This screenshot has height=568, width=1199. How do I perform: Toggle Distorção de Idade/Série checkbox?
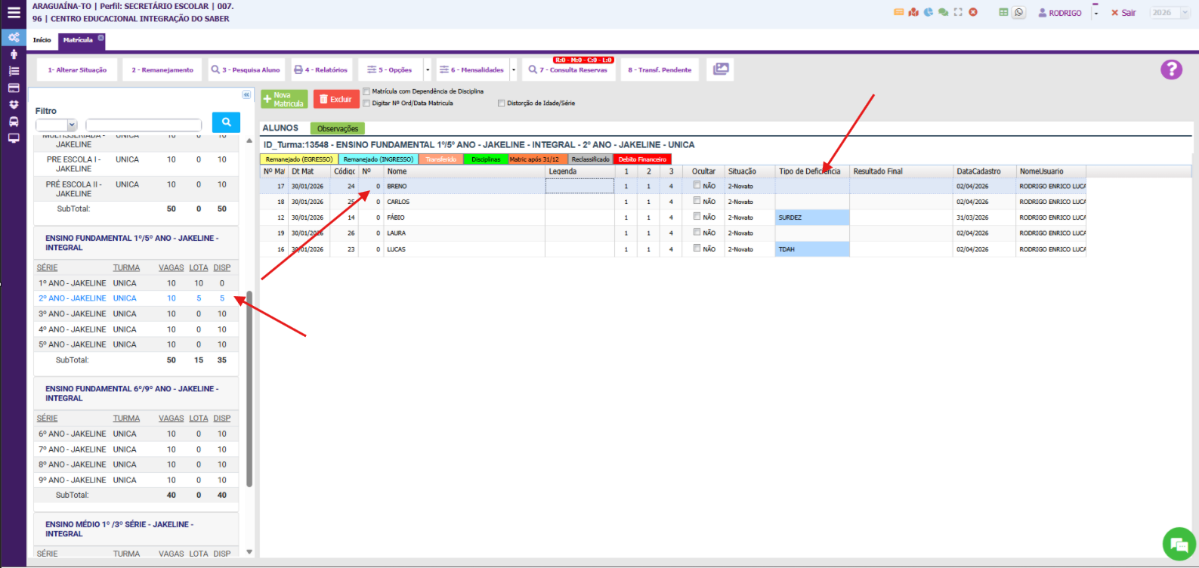point(501,103)
